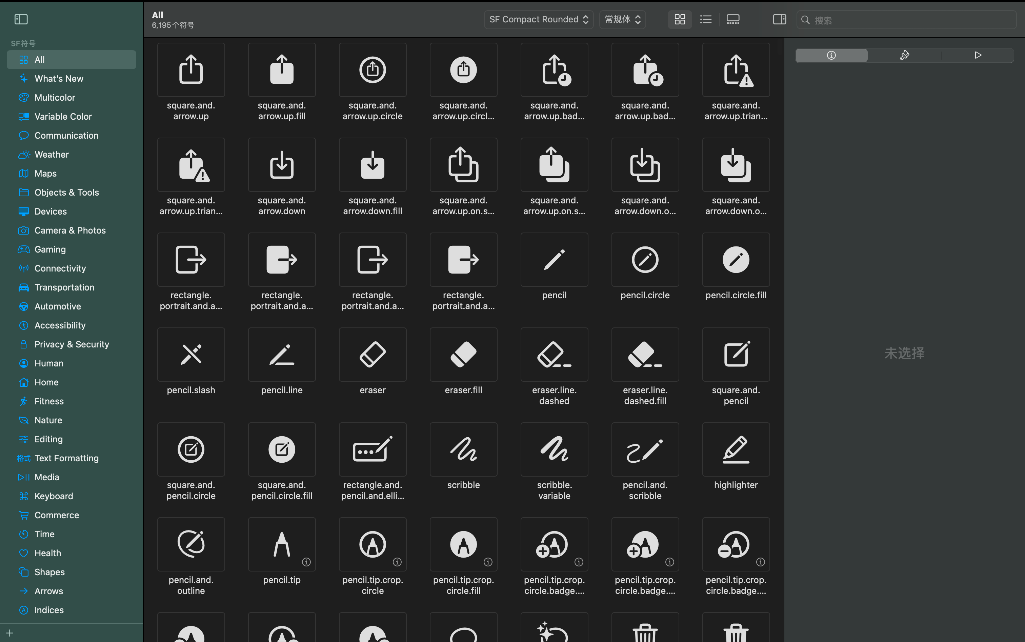Open the Keyboard category
This screenshot has width=1025, height=642.
point(71,496)
